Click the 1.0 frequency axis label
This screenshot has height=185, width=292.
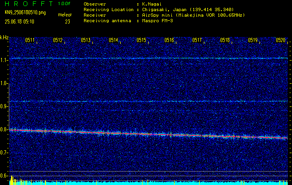pyautogui.click(x=4, y=83)
